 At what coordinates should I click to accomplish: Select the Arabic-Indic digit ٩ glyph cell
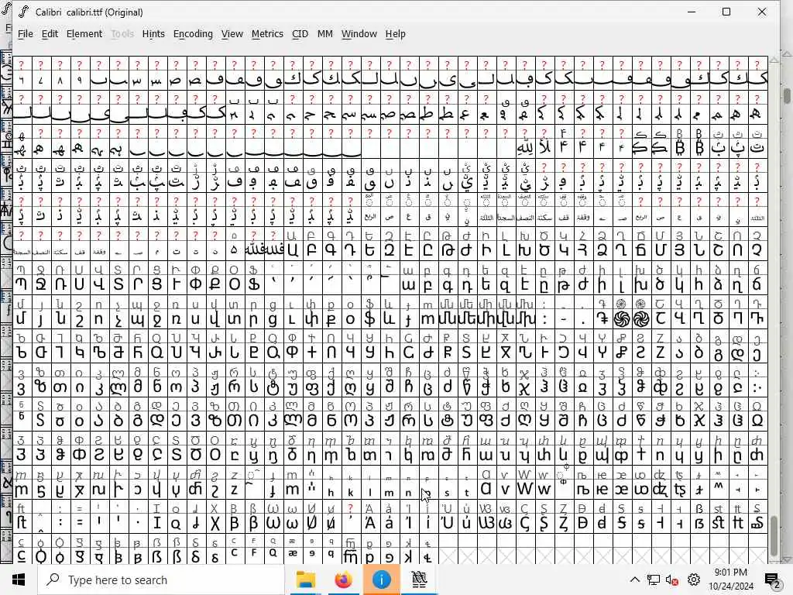coord(80,80)
